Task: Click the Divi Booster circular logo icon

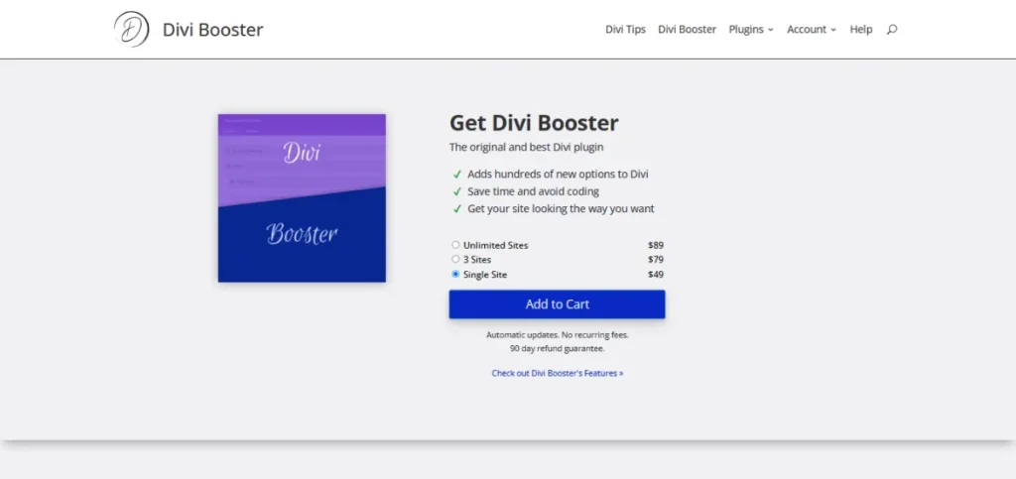Action: coord(132,29)
